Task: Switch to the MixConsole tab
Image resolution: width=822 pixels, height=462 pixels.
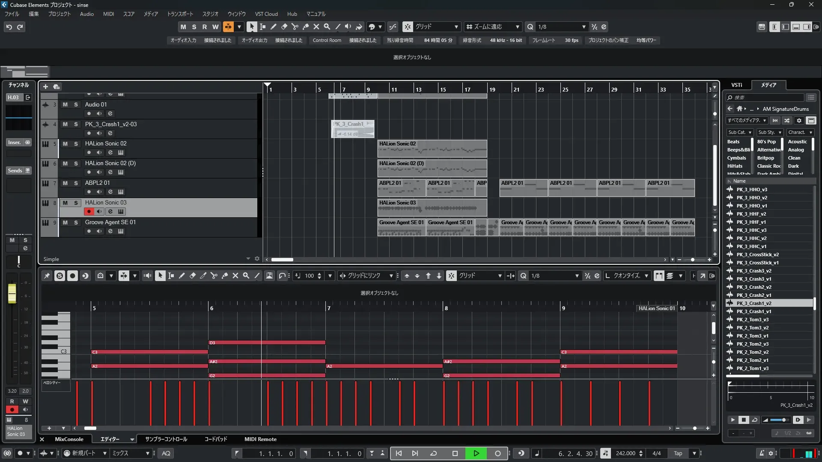Action: 69,439
